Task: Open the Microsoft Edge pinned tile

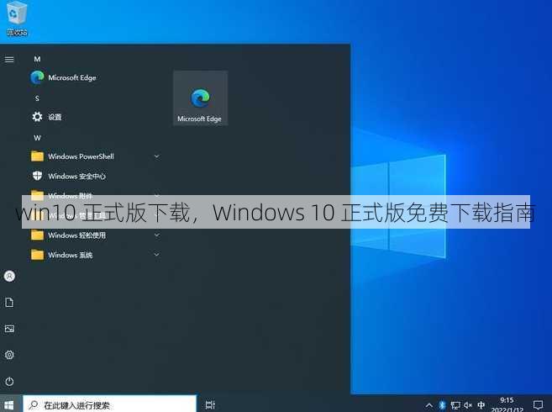Action: point(200,98)
